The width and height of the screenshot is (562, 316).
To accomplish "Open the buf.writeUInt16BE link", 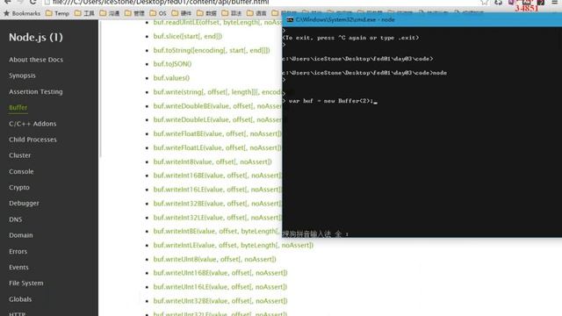I will coord(220,273).
